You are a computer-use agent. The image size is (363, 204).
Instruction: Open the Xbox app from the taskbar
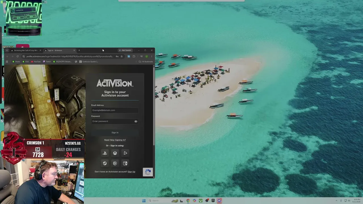click(201, 201)
